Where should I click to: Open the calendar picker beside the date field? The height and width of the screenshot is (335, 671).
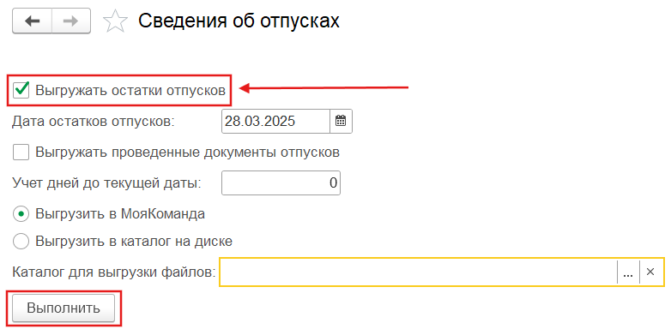click(x=341, y=122)
